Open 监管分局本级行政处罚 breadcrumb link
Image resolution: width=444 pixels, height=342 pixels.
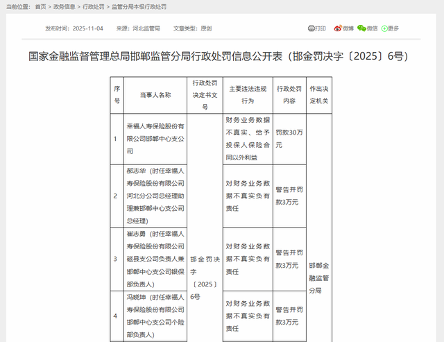pos(139,6)
